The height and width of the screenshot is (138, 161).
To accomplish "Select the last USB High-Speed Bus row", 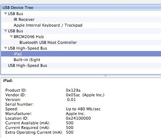I will [x=81, y=65].
